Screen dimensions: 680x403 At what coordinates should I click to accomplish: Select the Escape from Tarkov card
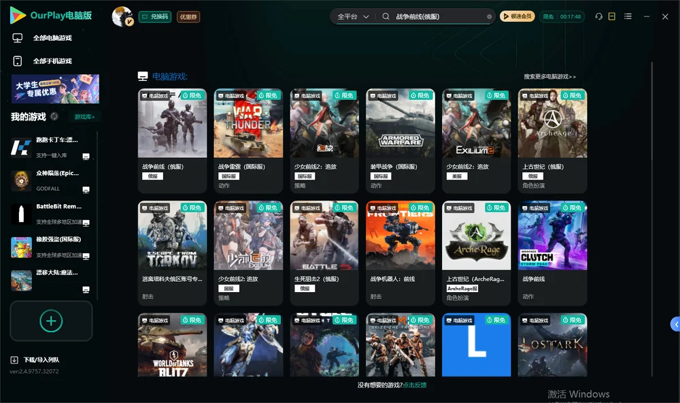coord(172,253)
